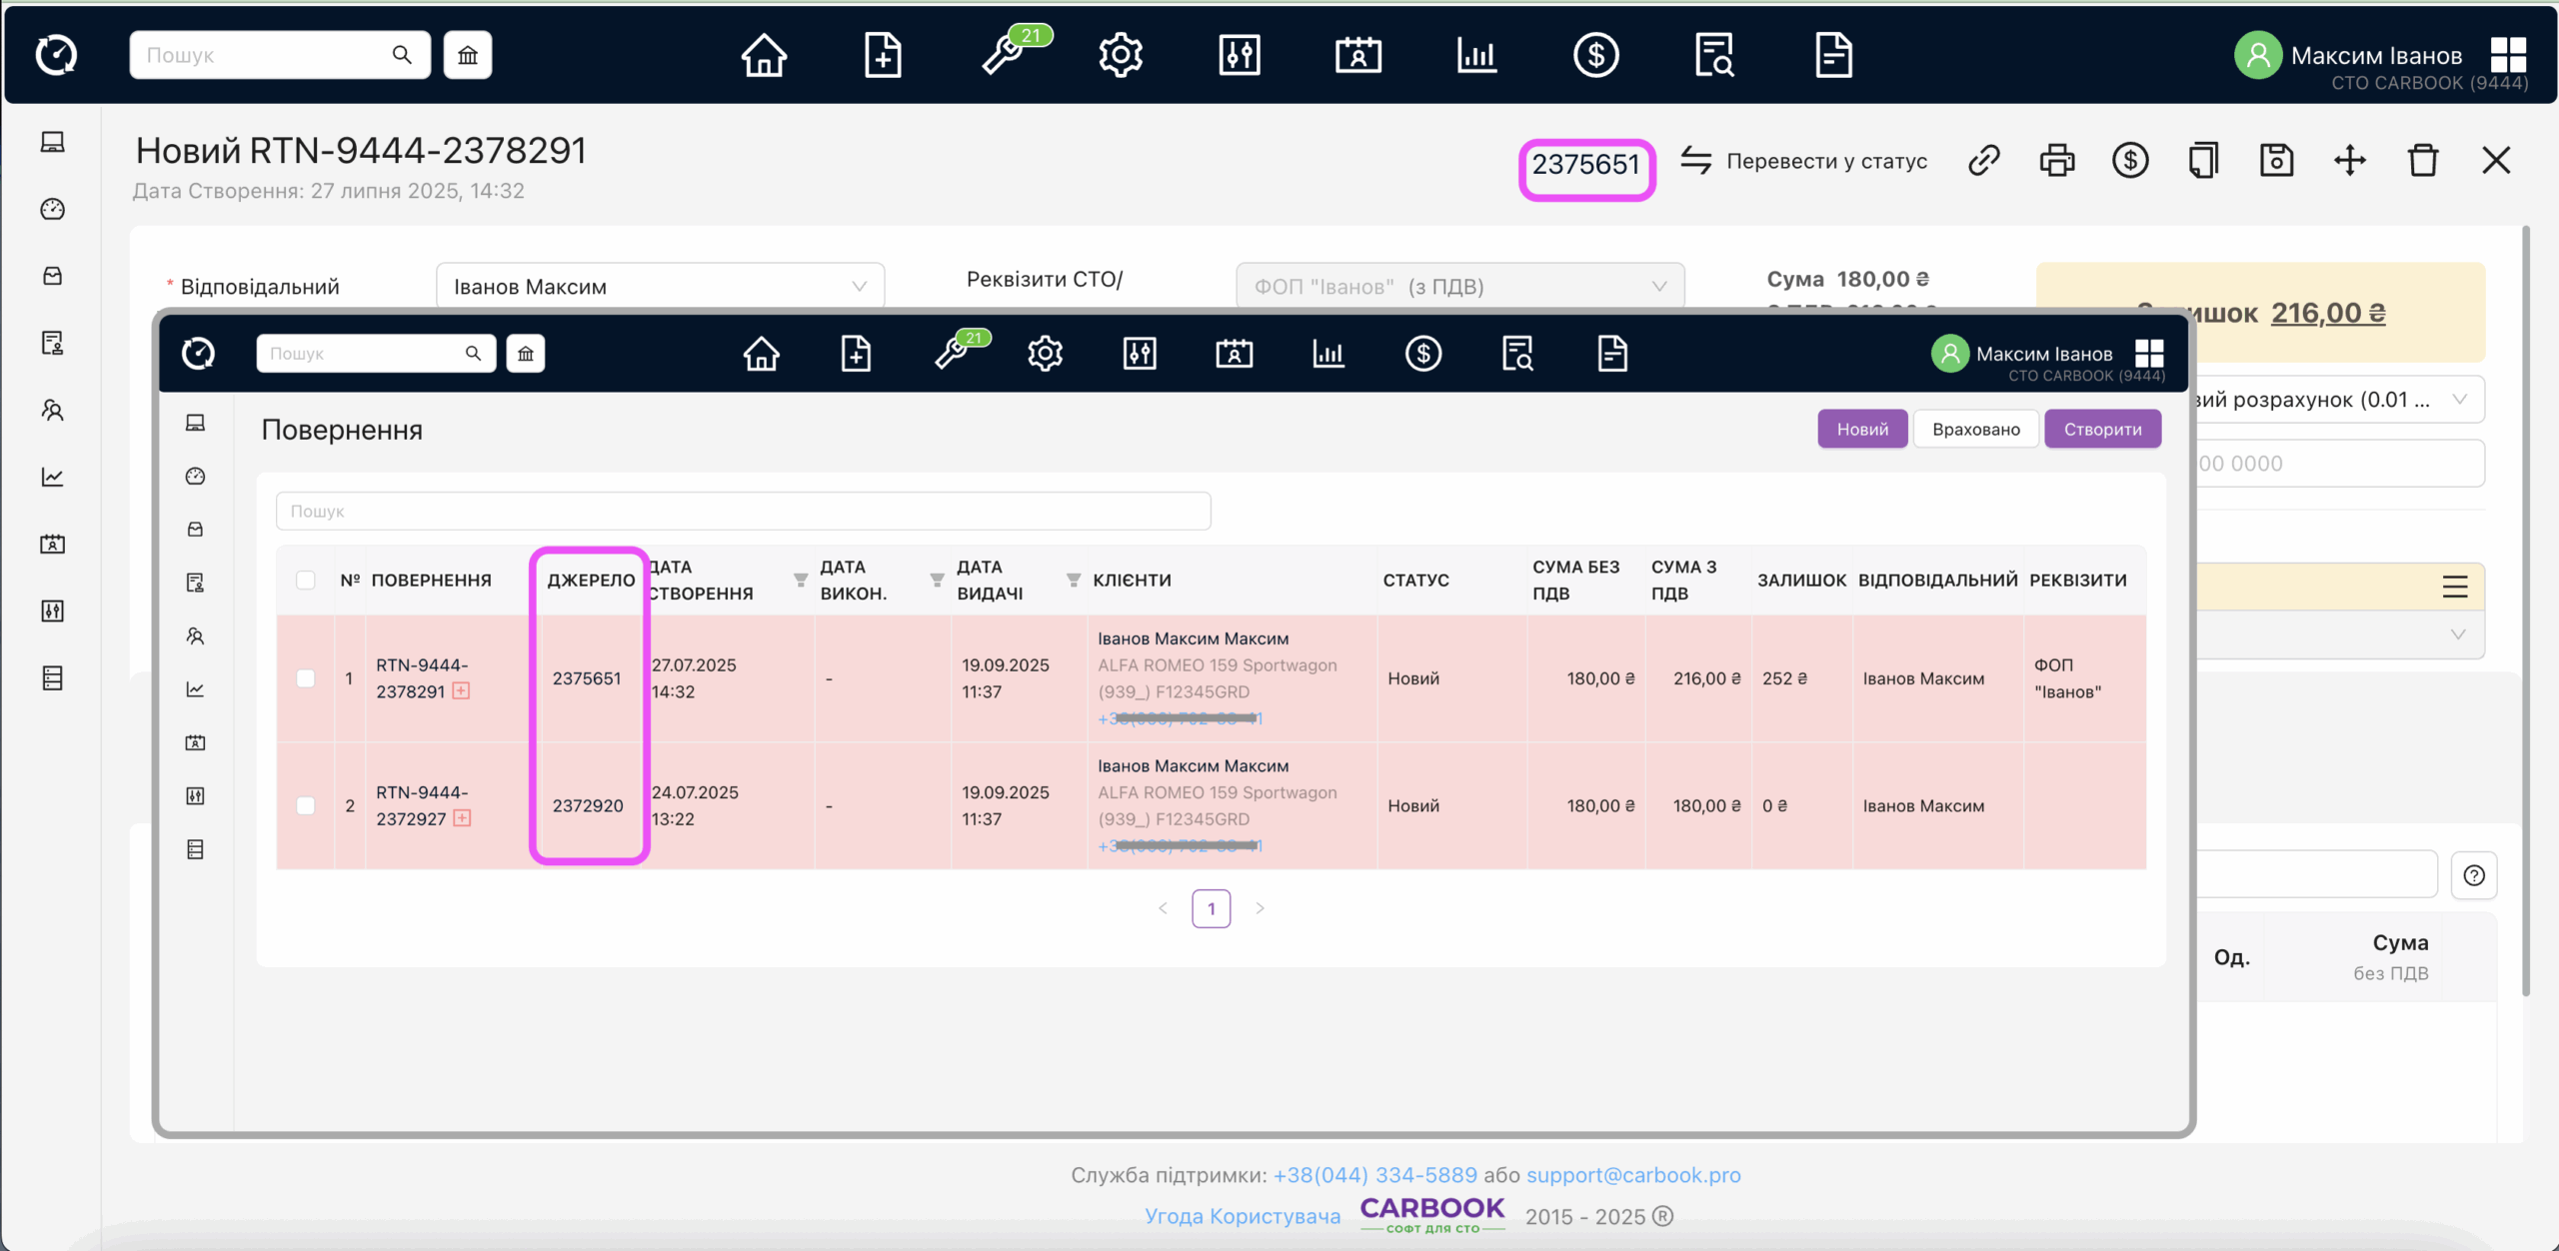Click the dollar payment icon beside print
Image resolution: width=2559 pixels, height=1251 pixels.
pyautogui.click(x=2130, y=161)
